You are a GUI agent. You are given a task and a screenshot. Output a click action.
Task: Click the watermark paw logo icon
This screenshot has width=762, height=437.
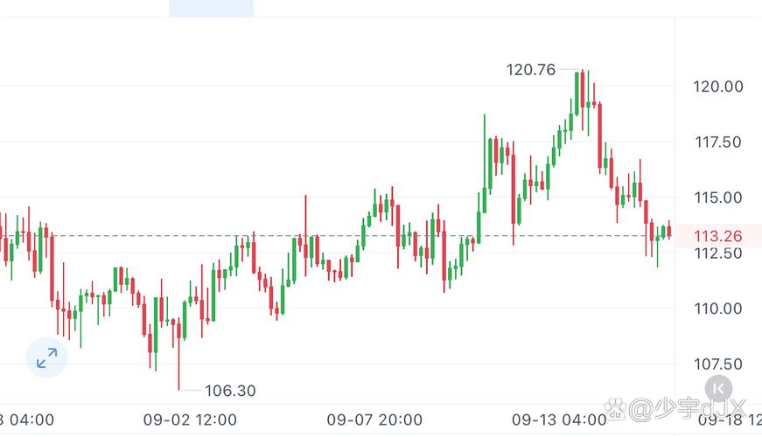pos(619,408)
